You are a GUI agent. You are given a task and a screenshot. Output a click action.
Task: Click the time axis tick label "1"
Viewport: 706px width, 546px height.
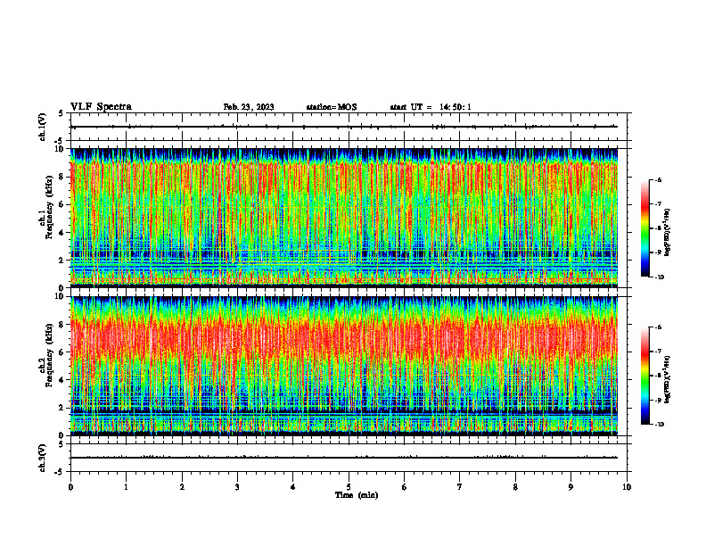click(x=126, y=487)
